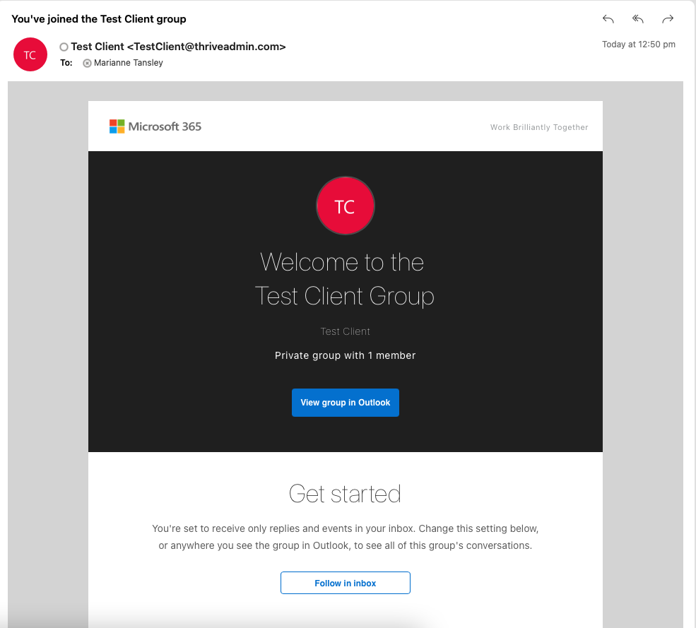This screenshot has width=696, height=628.
Task: Click the sender's red TC avatar
Action: click(30, 54)
